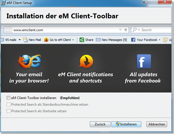The height and width of the screenshot is (134, 174).
Task: Minimize the eM Client-Setup window
Action: click(x=146, y=2)
